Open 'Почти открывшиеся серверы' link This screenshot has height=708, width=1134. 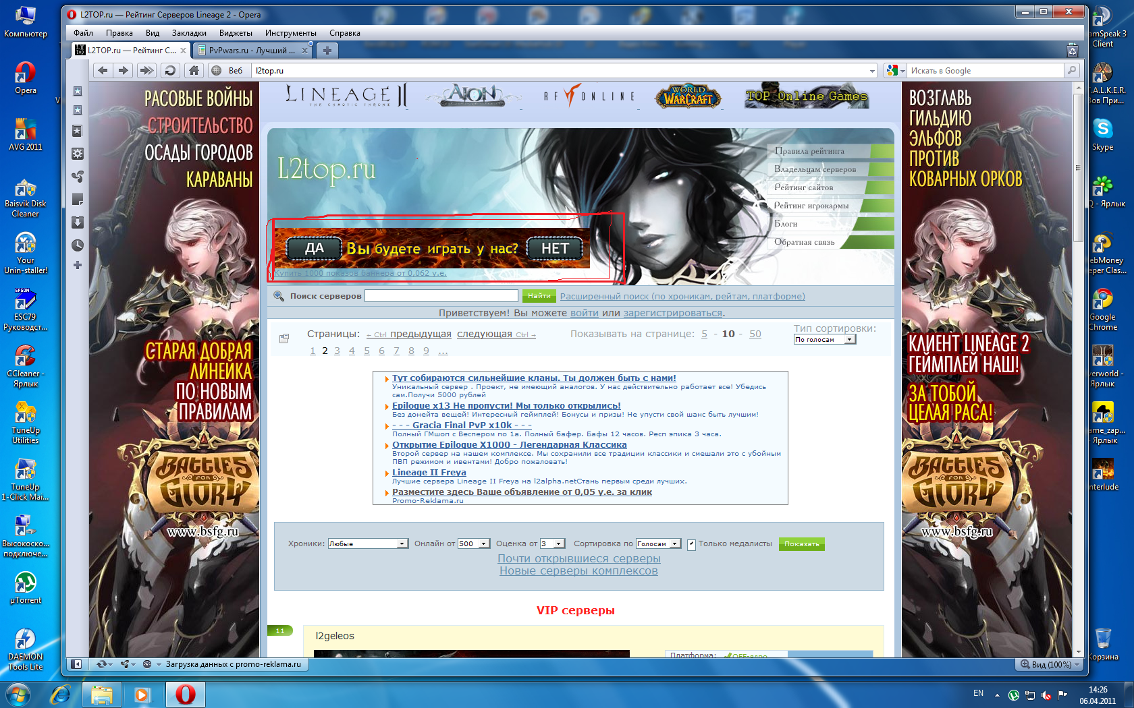pyautogui.click(x=579, y=558)
